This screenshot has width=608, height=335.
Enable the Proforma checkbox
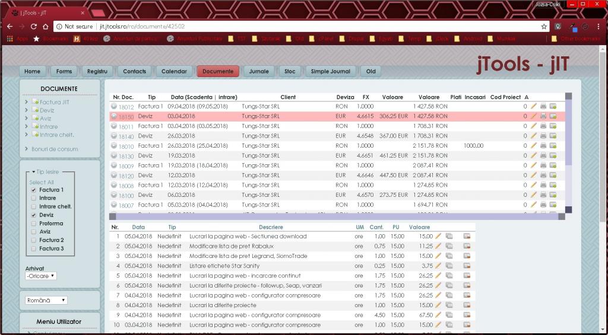tap(33, 224)
